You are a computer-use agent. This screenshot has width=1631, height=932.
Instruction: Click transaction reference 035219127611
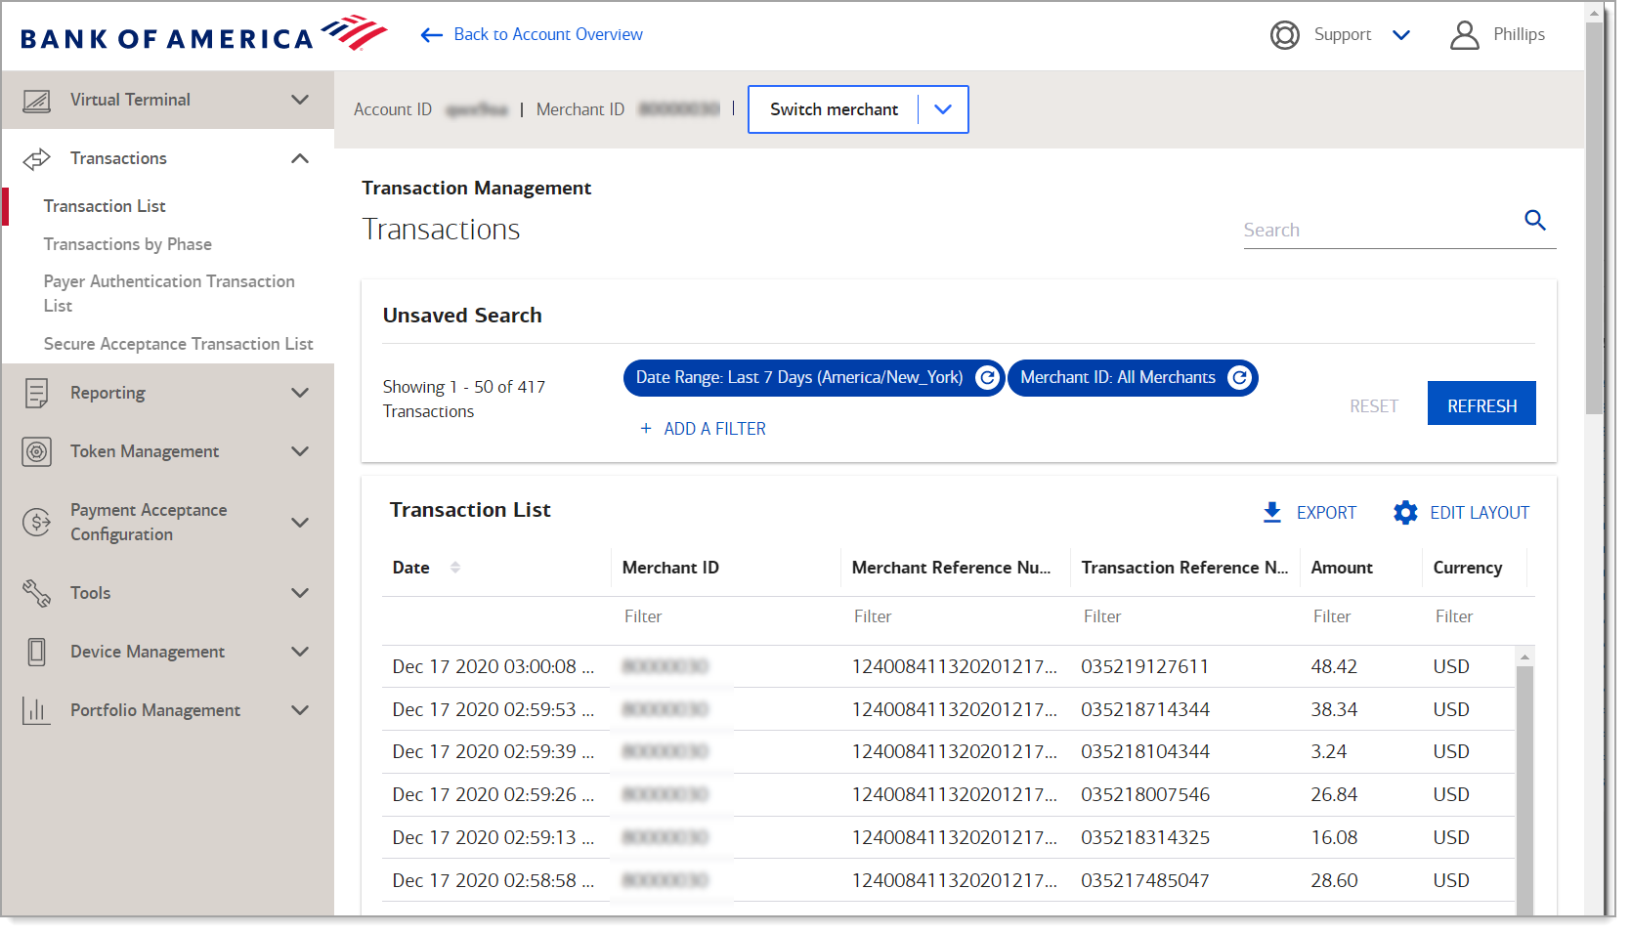click(1144, 666)
